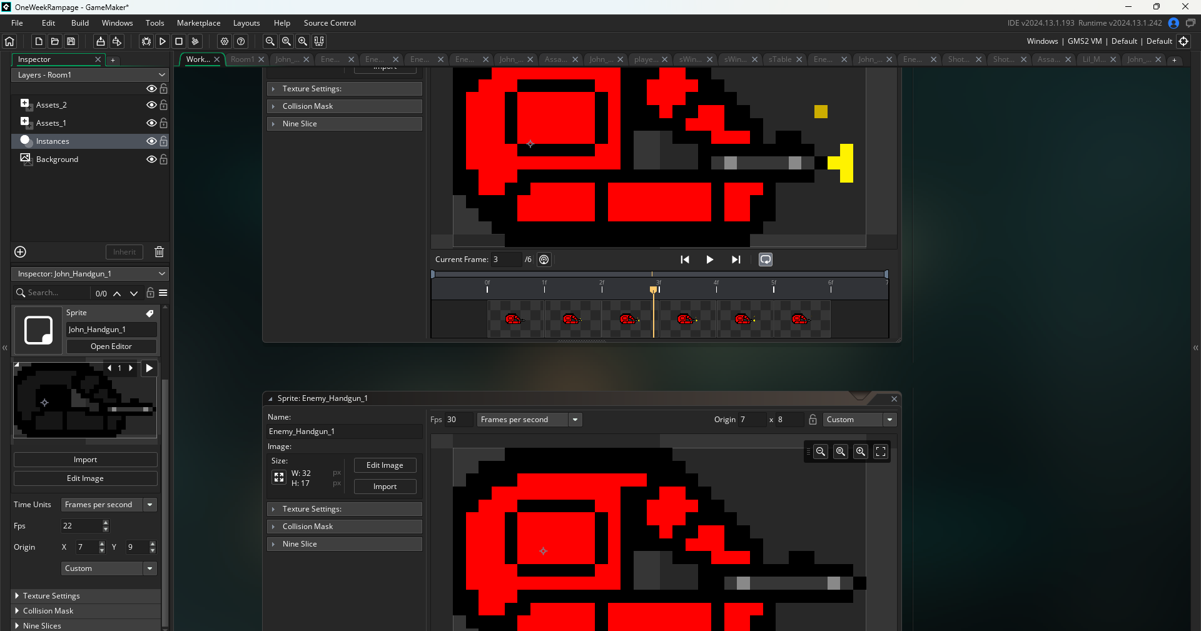1201x631 pixels.
Task: Expand Nine Slice in Enemy_Handgun_1 editor
Action: click(x=345, y=544)
